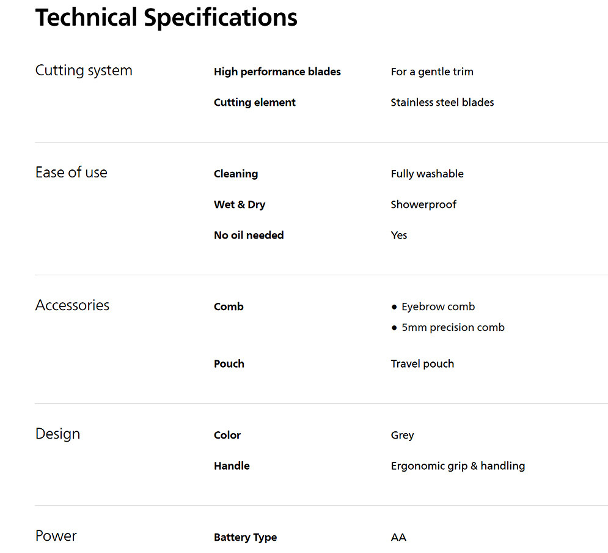Image resolution: width=608 pixels, height=553 pixels.
Task: Click the No oil needed label
Action: [x=248, y=235]
